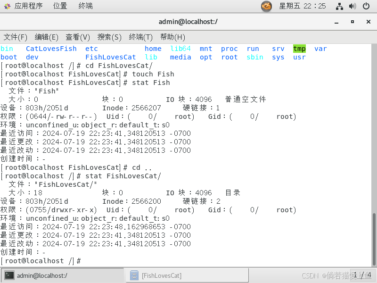Toggle focus to the FishLovesCat window
377x283 pixels.
tap(160, 276)
